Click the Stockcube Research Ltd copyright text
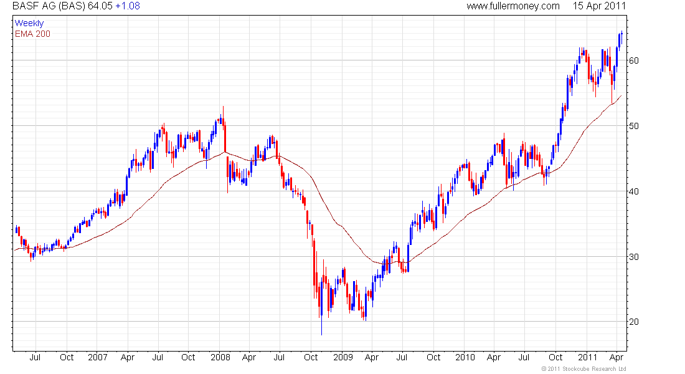Viewport: 685px width, 374px height. click(583, 369)
